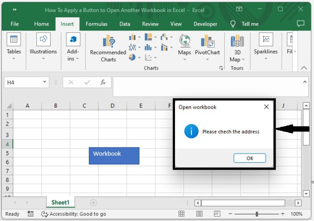Switch to Page Break Preview view

[217, 214]
